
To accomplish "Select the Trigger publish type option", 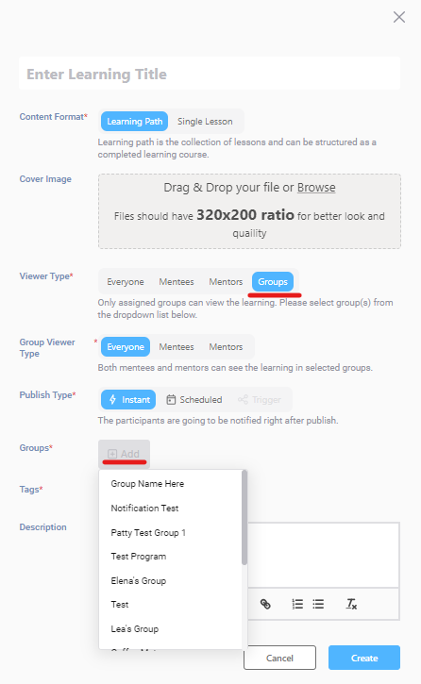I will (260, 400).
